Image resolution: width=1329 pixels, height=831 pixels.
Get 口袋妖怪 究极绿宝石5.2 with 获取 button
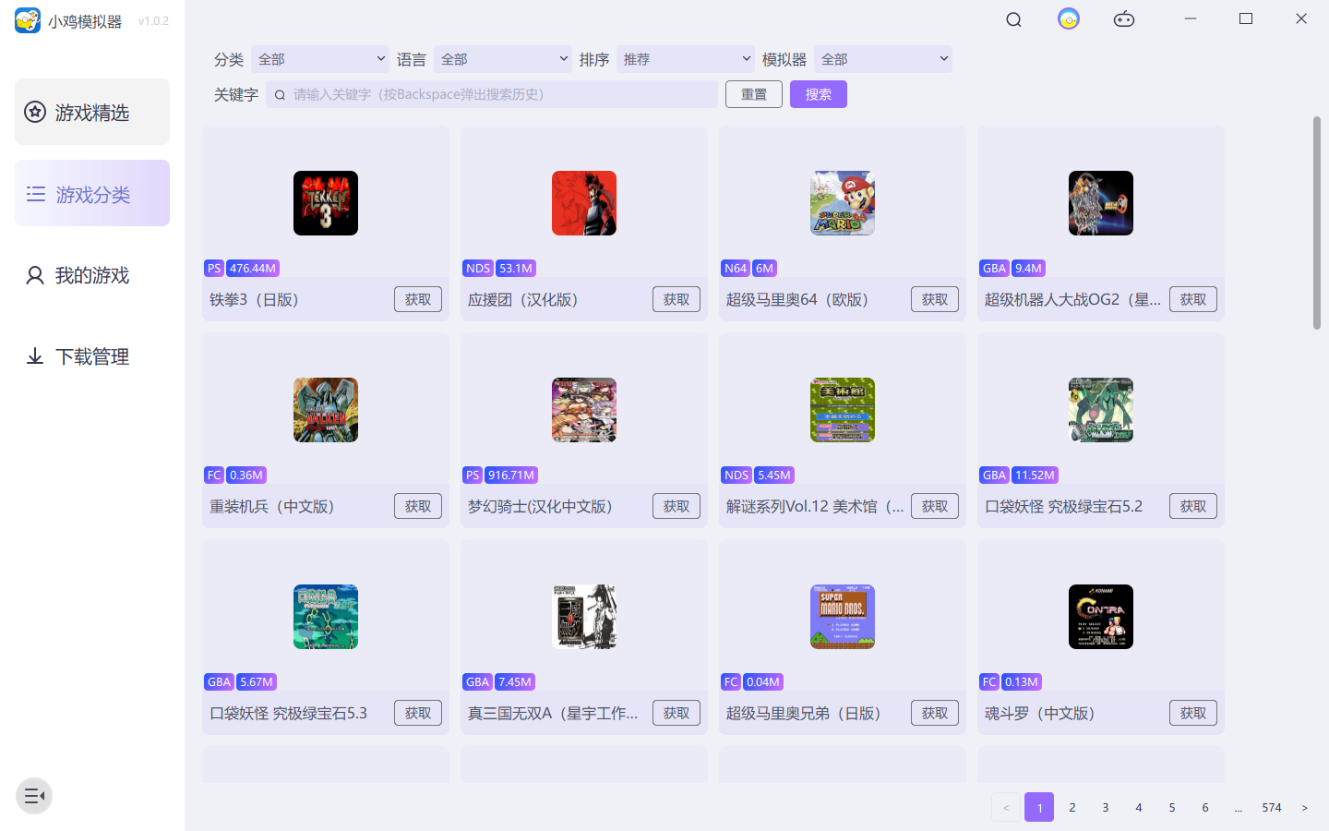click(x=1193, y=506)
